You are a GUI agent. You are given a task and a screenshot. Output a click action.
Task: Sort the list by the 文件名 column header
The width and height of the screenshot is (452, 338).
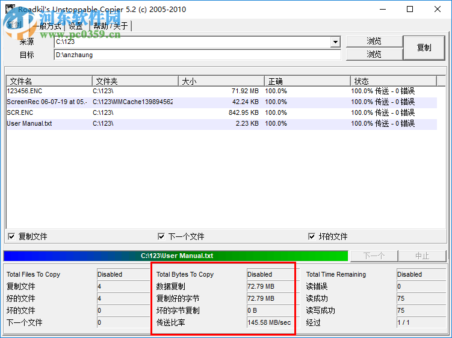(x=49, y=81)
